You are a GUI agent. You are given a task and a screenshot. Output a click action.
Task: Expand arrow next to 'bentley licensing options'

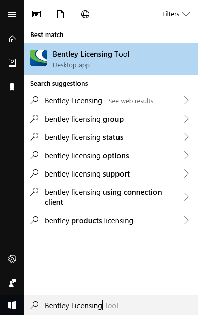[186, 156]
